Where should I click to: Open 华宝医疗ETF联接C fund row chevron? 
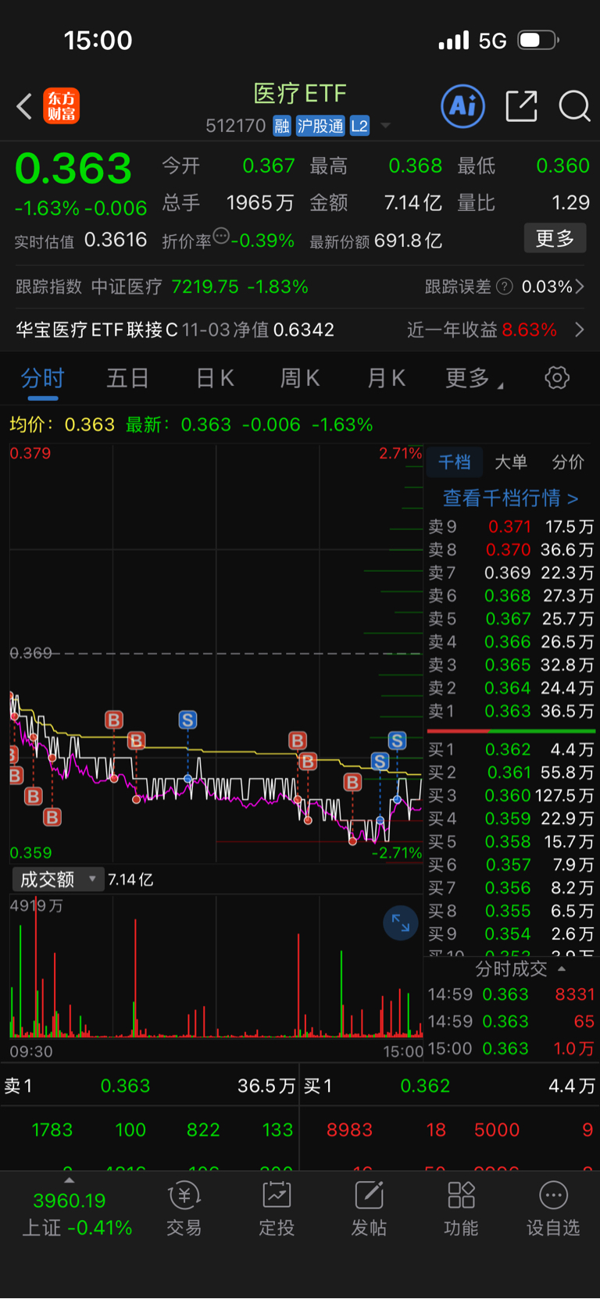pos(579,330)
